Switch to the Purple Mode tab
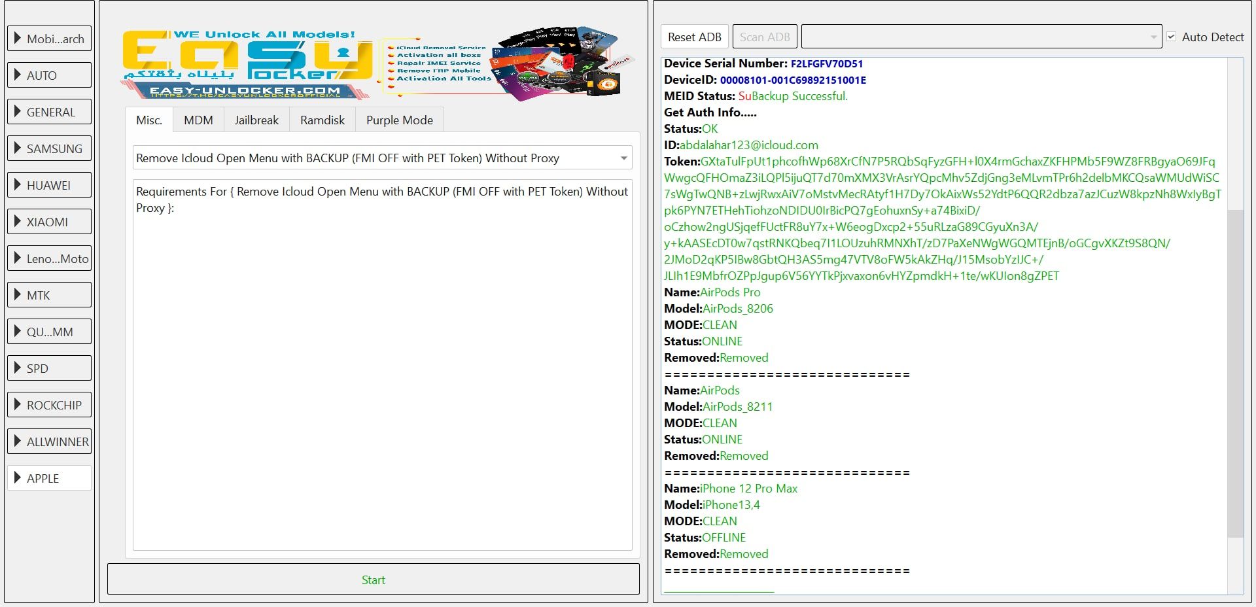The height and width of the screenshot is (607, 1256). pyautogui.click(x=400, y=120)
